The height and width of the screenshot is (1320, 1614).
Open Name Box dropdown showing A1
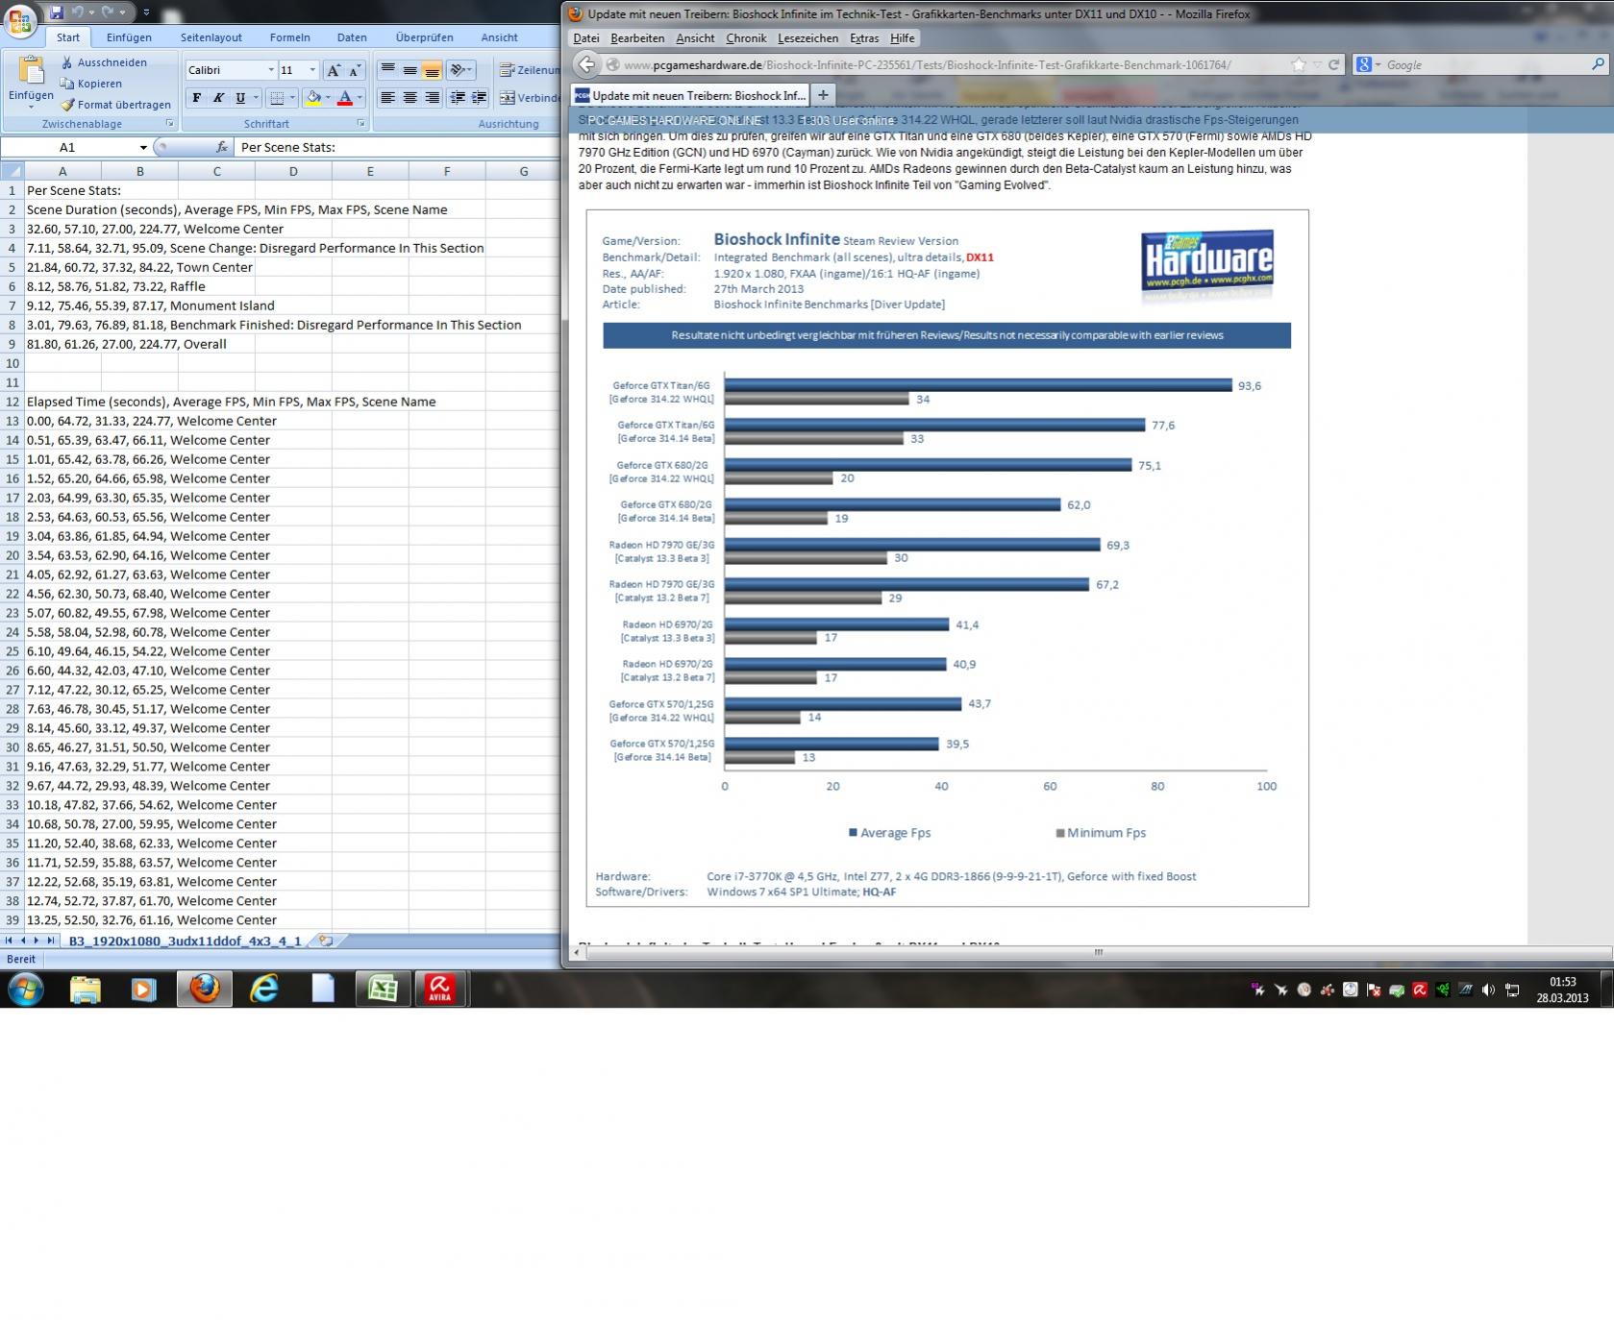tap(143, 148)
